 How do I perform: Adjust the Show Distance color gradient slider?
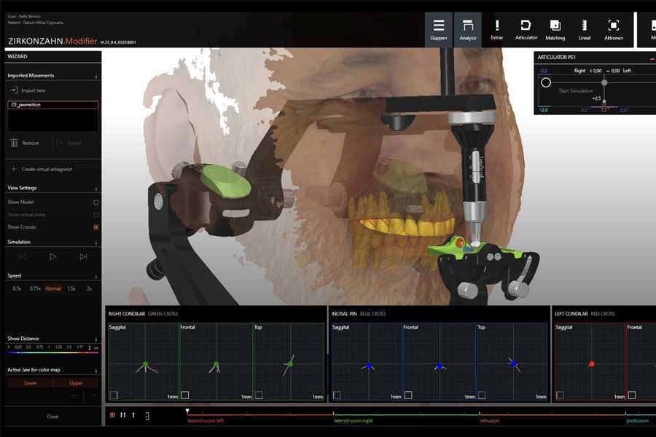(x=52, y=353)
